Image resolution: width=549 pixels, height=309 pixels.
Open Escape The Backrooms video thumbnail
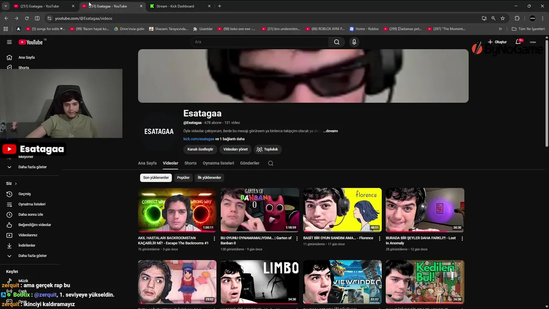click(x=177, y=210)
